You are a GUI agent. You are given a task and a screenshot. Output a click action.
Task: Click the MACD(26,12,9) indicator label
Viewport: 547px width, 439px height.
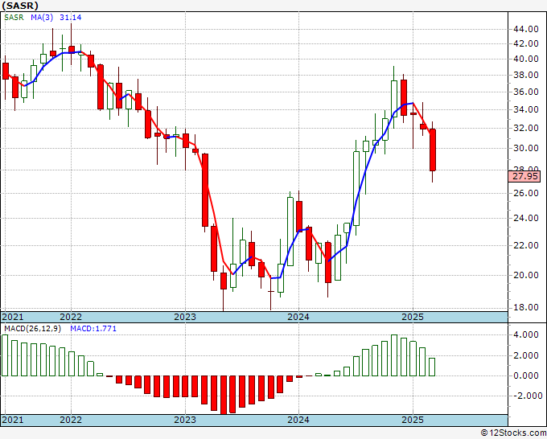[x=32, y=329]
